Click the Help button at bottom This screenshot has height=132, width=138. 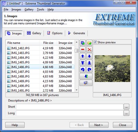click(15, 125)
